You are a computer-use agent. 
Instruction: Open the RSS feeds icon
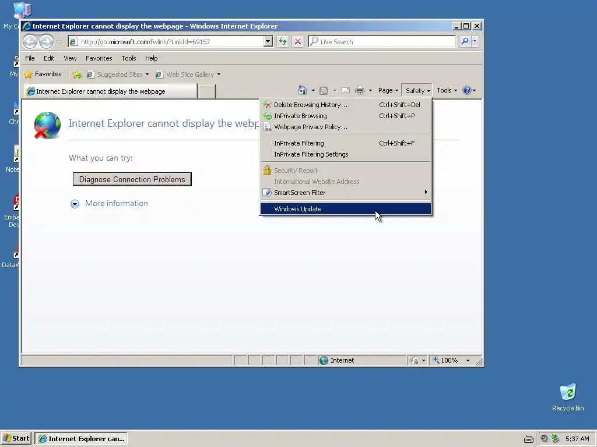324,90
